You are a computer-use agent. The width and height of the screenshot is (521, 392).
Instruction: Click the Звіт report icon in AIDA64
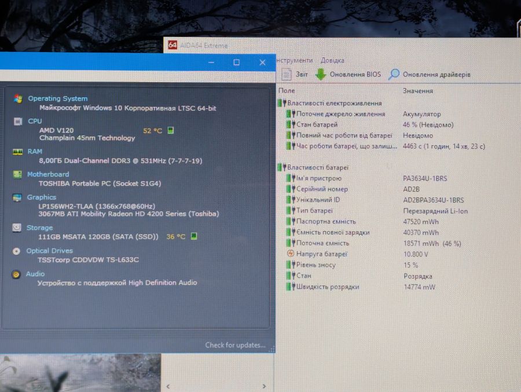pyautogui.click(x=287, y=74)
